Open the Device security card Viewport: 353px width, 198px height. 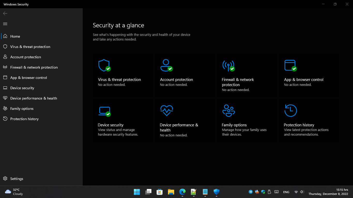tap(123, 121)
